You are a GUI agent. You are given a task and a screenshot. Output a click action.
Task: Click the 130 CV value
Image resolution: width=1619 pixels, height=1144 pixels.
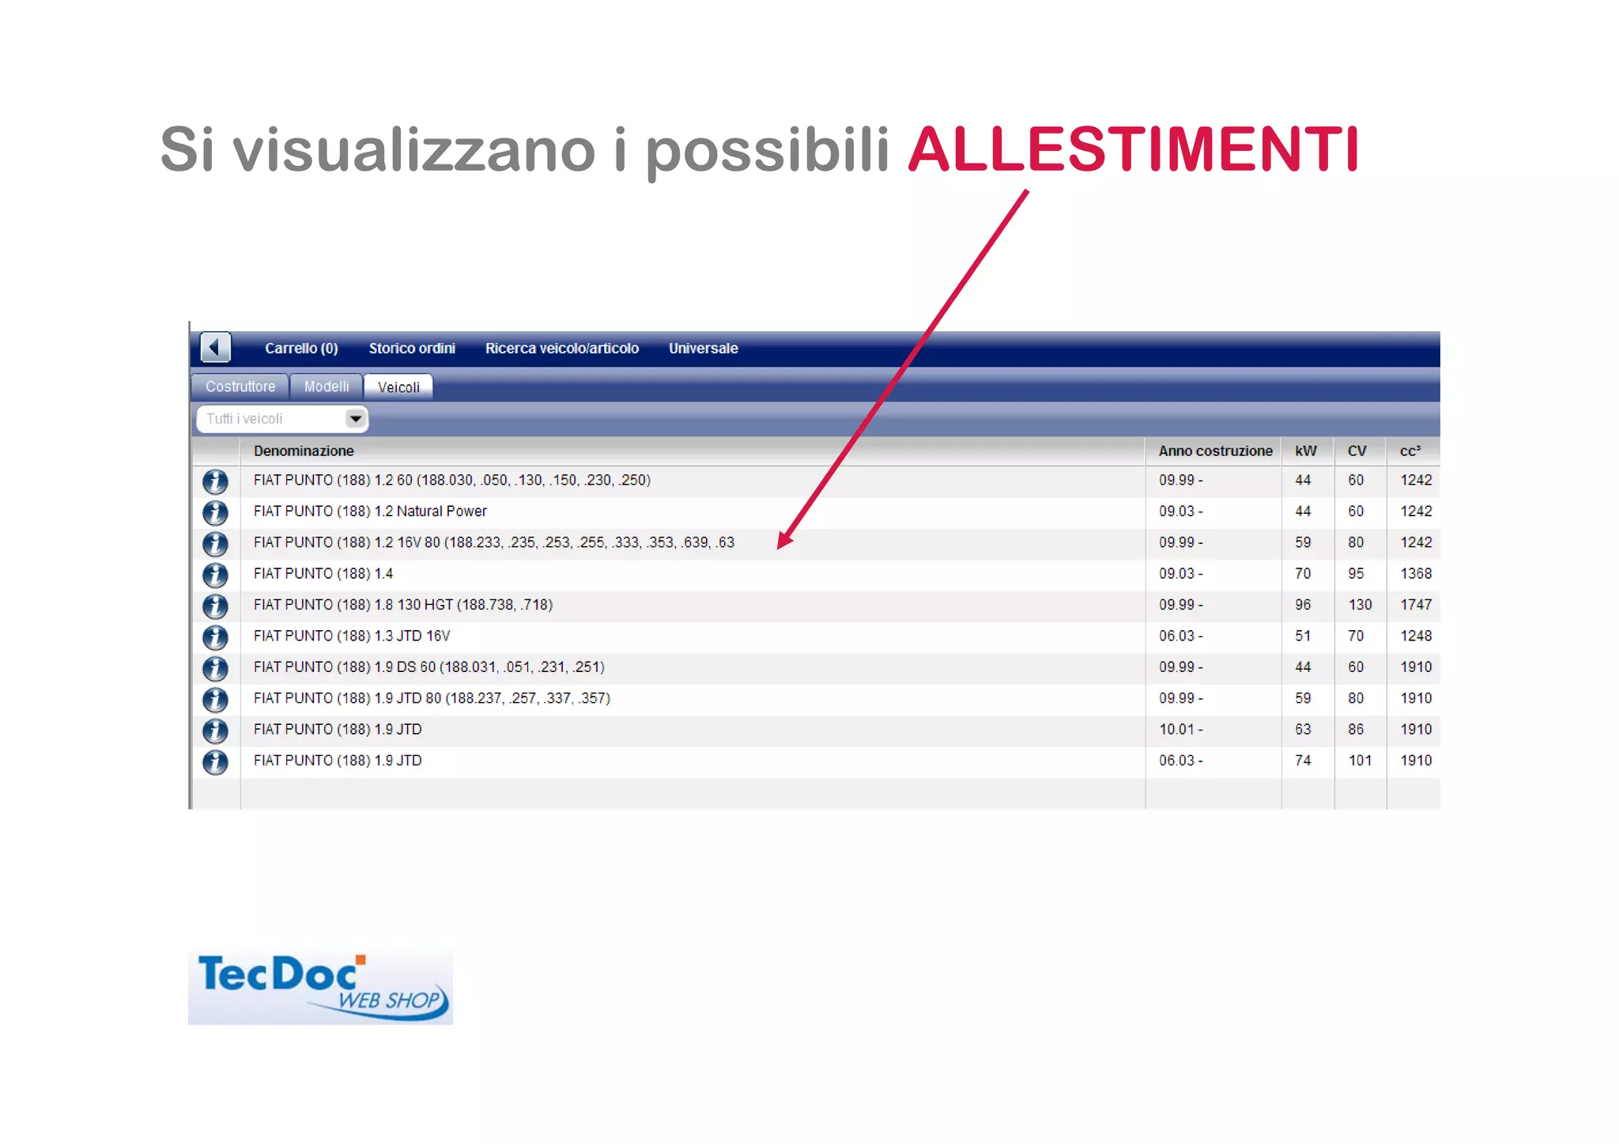[1360, 605]
